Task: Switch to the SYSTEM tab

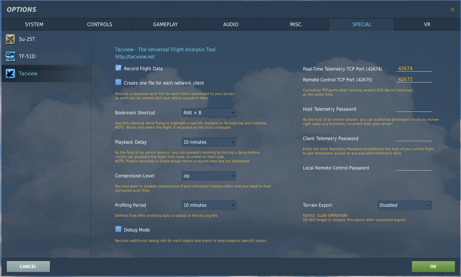Action: [x=34, y=24]
